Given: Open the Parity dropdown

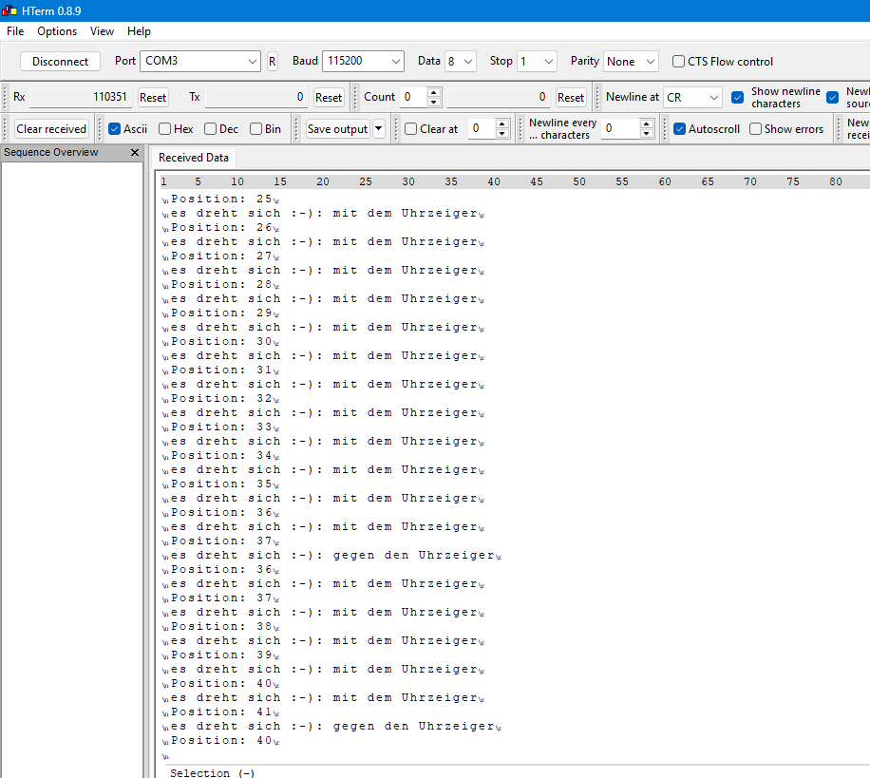Looking at the screenshot, I should [x=650, y=62].
